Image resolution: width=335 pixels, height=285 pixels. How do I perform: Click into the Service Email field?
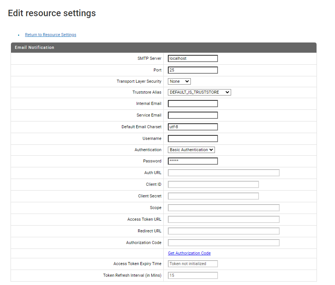click(193, 115)
